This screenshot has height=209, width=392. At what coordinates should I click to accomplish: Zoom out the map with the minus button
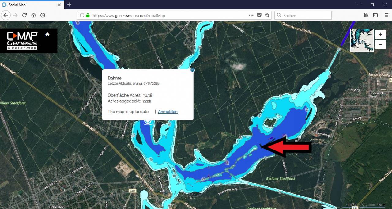[380, 44]
